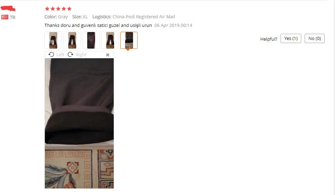This screenshot has height=195, width=335.
Task: Click the redacted reviewer name
Action: point(8,9)
